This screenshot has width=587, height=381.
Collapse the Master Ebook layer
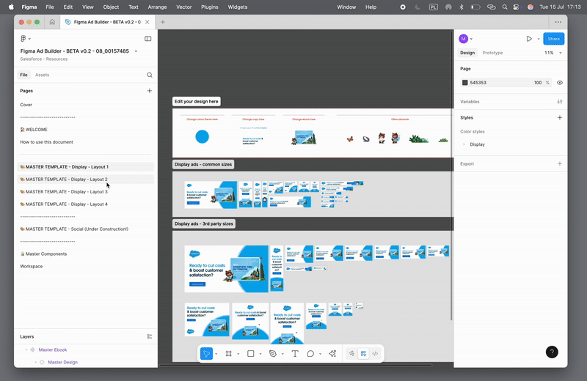(26, 350)
